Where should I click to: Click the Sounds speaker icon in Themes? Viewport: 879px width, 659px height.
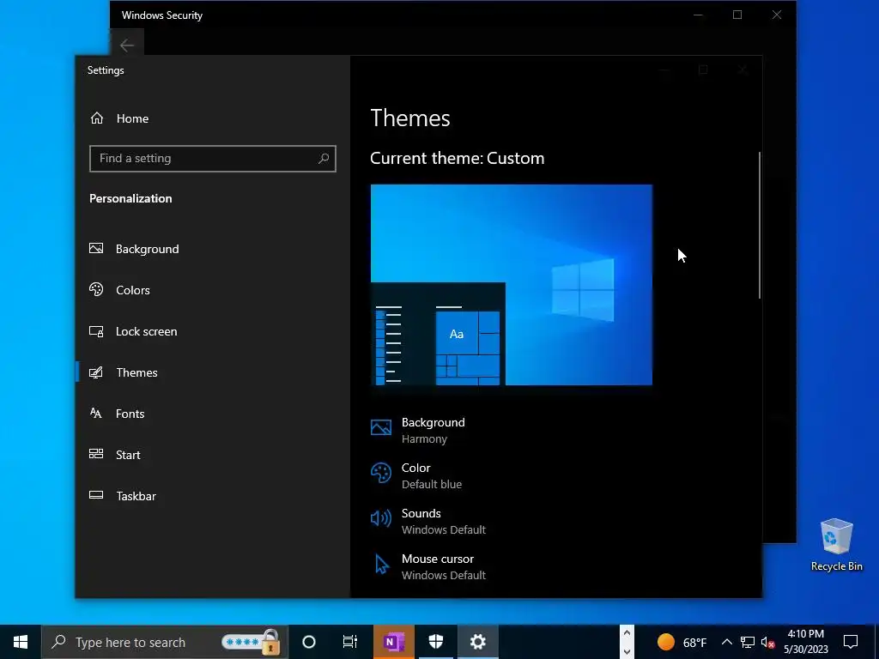[381, 518]
